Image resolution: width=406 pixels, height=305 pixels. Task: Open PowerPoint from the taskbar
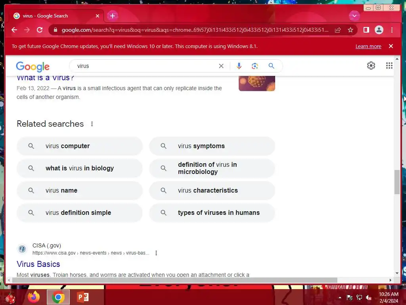tap(83, 297)
